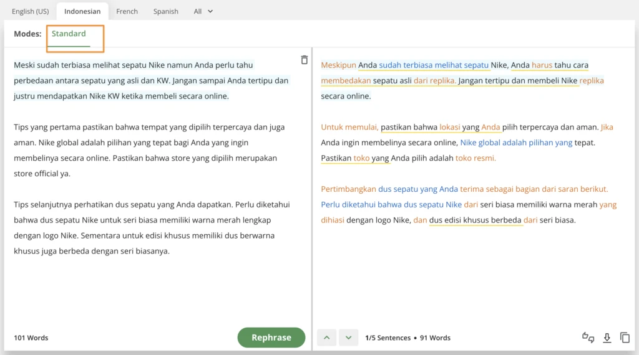Click "Perlu diketahui bahwa dus sepatu Nike"
The image size is (639, 355).
pyautogui.click(x=391, y=204)
